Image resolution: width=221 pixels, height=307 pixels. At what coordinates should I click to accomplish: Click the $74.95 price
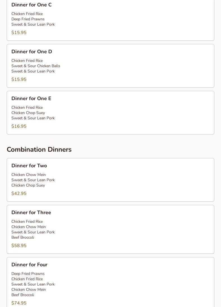click(x=19, y=303)
